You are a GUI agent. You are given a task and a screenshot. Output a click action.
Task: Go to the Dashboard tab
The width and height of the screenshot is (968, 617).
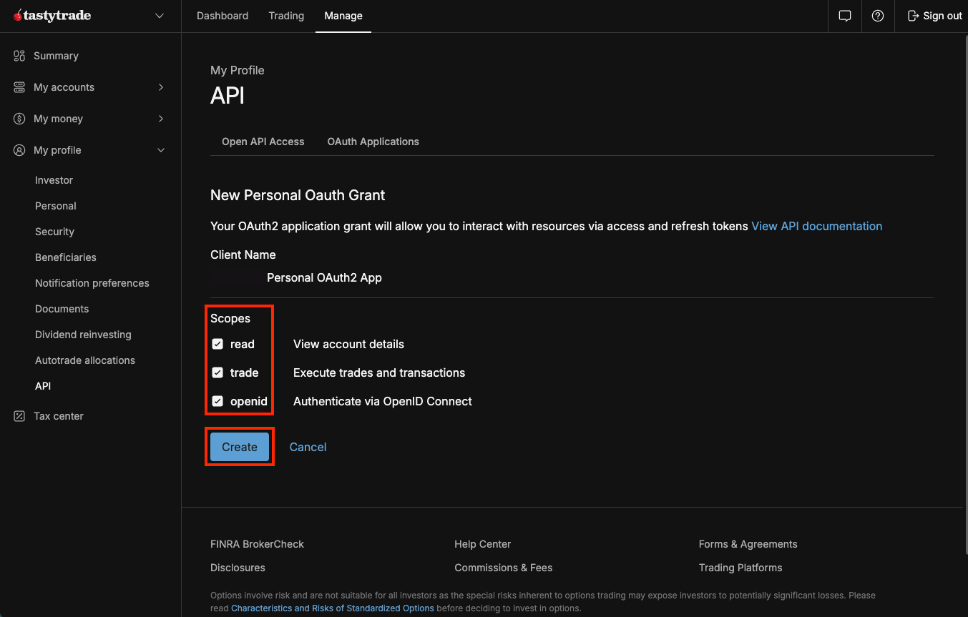pos(223,16)
